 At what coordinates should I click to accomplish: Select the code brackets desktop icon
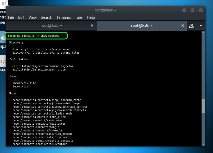3,62
